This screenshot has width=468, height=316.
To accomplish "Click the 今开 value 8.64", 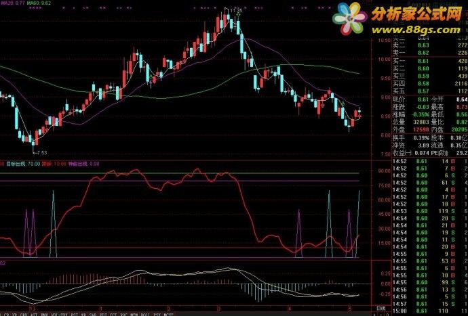I will (462, 99).
